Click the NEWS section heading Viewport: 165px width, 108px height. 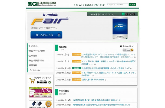pos(63,47)
